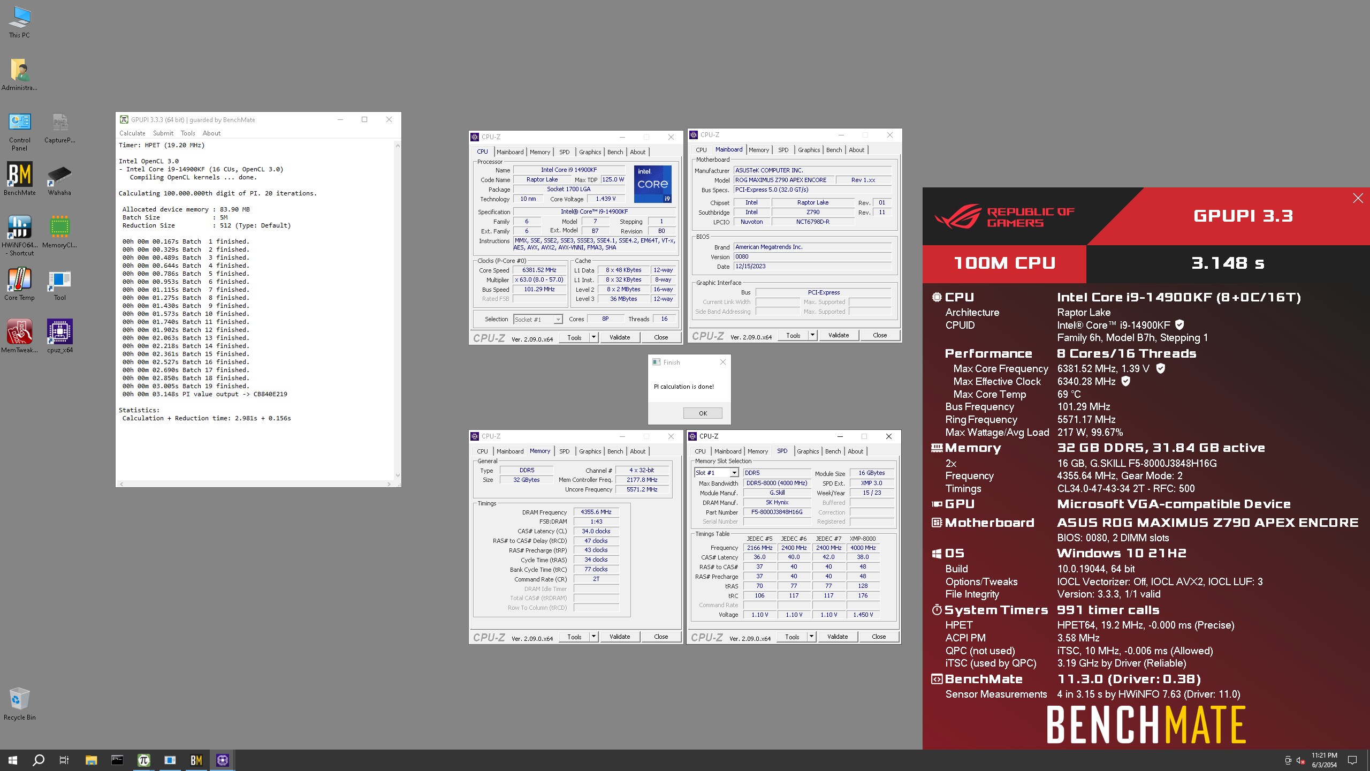This screenshot has height=771, width=1370.
Task: Click GPUPI vertical scrollbar down arrow
Action: (x=397, y=475)
